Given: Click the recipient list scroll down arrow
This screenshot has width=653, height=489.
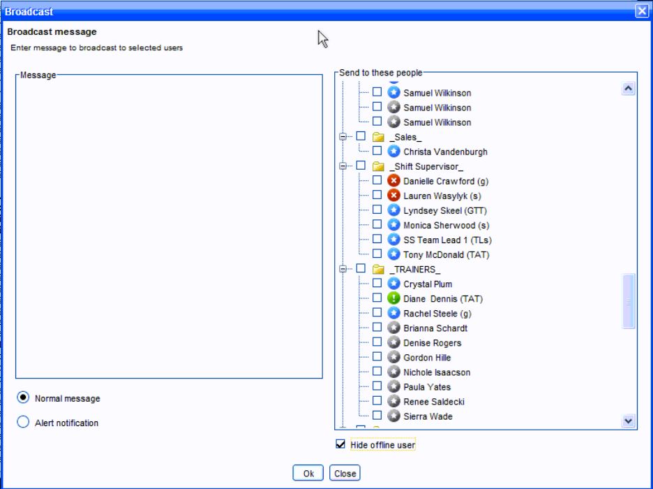Looking at the screenshot, I should (x=628, y=421).
